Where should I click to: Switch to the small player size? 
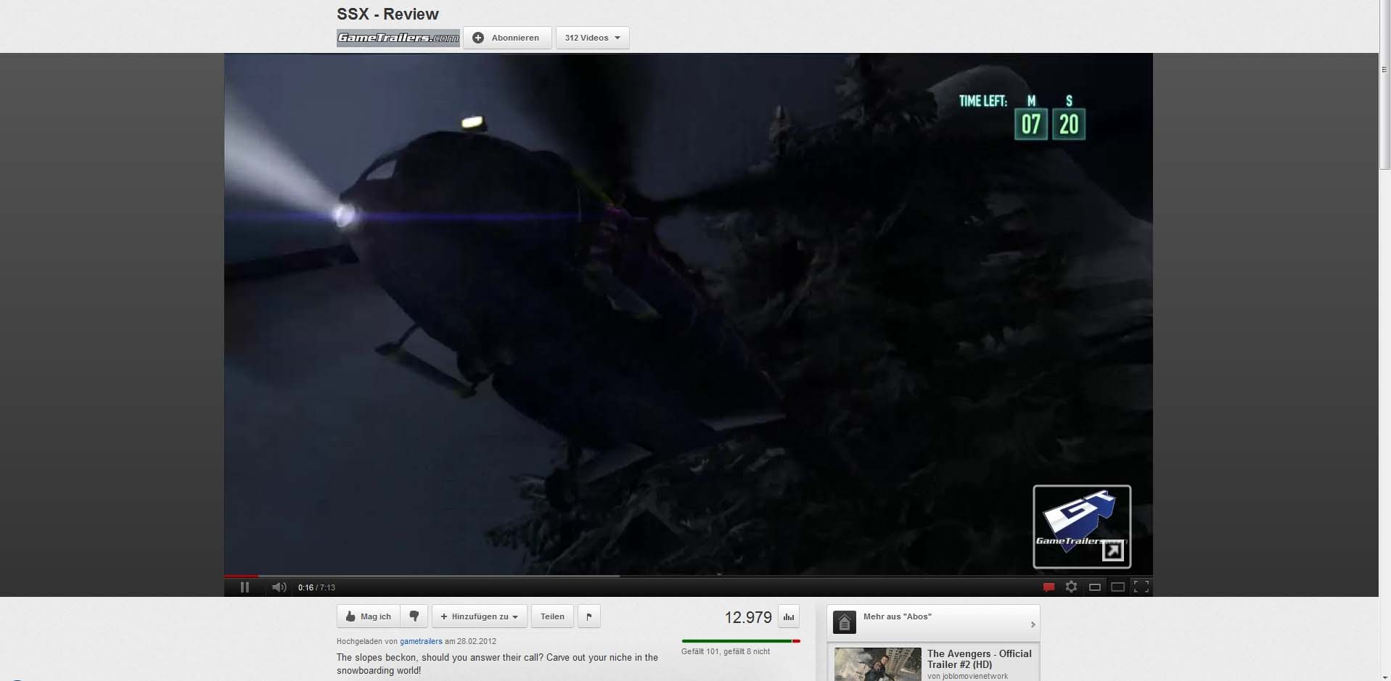1095,587
